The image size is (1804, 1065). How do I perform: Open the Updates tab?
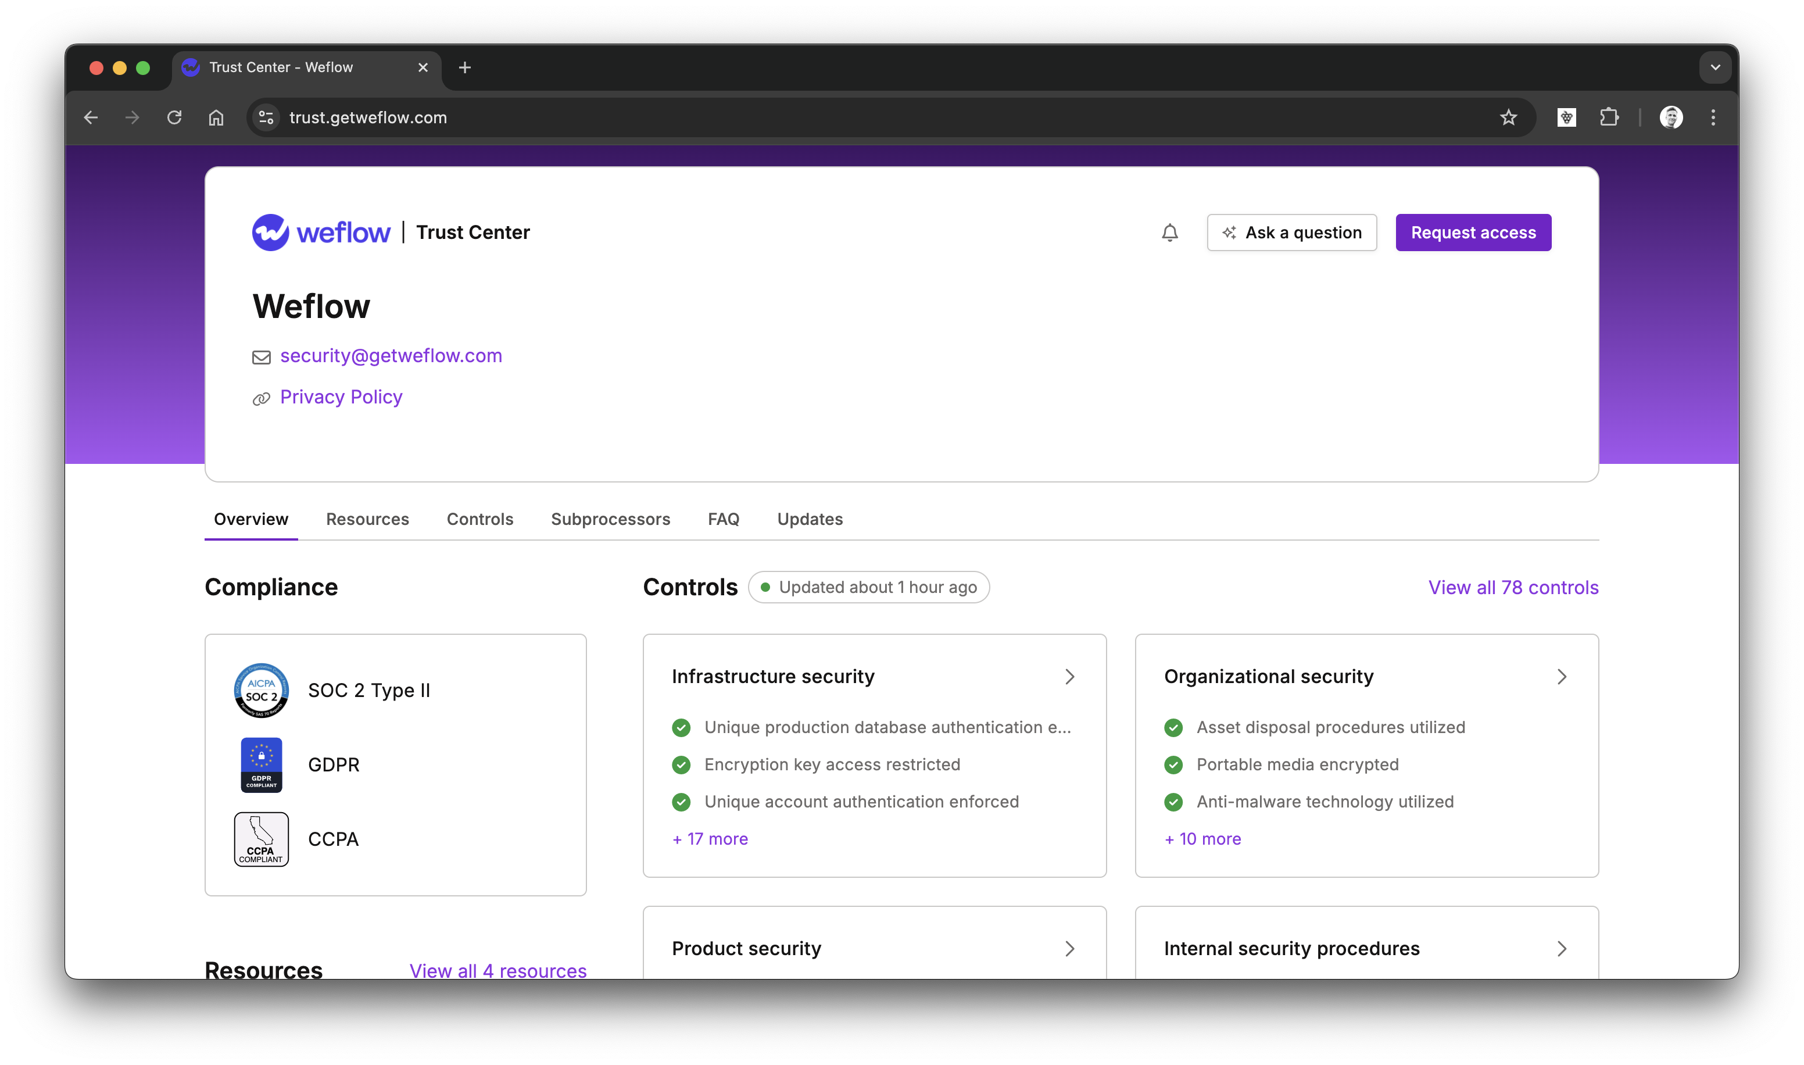(x=810, y=519)
